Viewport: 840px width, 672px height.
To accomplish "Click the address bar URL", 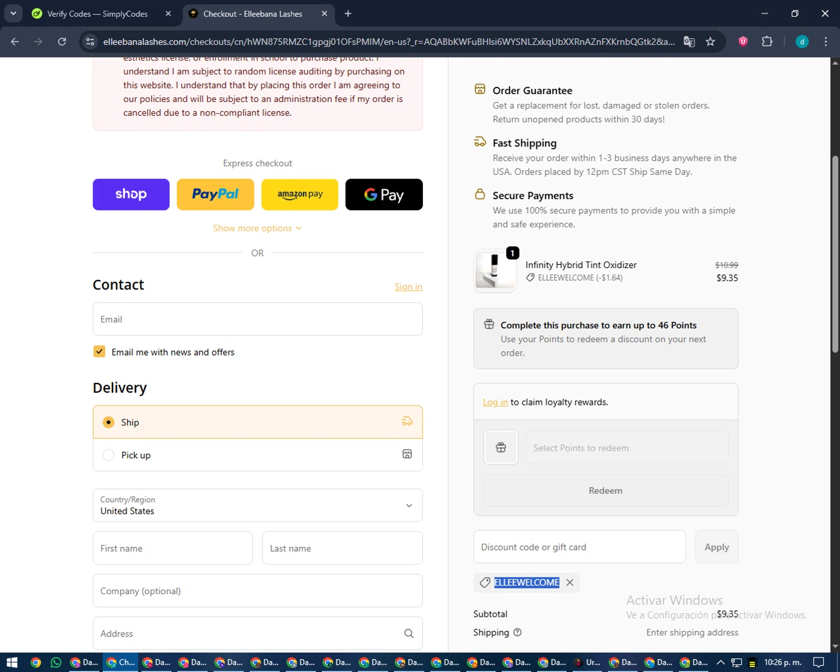I will (x=389, y=41).
